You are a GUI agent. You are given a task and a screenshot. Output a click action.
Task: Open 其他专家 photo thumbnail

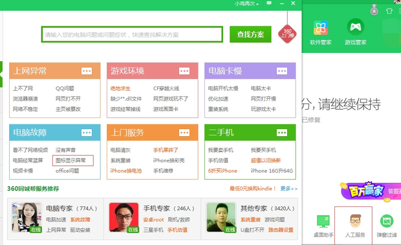click(x=221, y=217)
